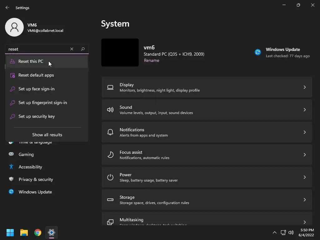The image size is (320, 240).
Task: Click the VM6@collabnet.local account email
Action: [45, 31]
